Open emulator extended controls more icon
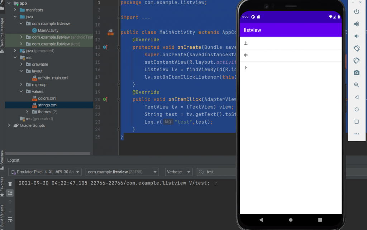The width and height of the screenshot is (367, 230). coord(357,134)
